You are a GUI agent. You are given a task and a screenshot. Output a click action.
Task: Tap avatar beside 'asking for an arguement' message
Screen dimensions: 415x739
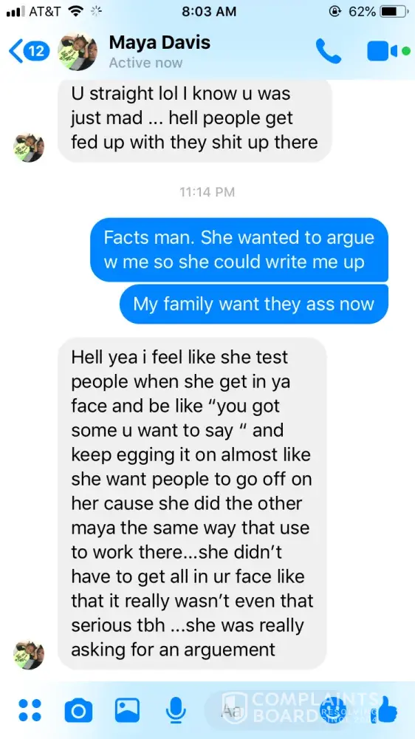point(28,655)
